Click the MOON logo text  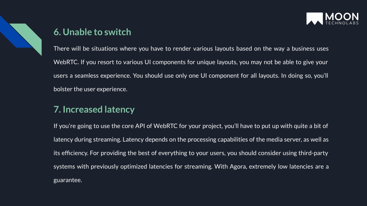[342, 16]
